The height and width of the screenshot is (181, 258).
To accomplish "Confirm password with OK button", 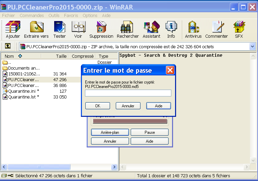I will 98,106.
